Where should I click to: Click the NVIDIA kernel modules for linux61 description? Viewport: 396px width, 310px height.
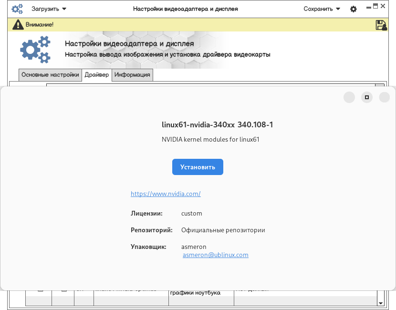click(x=210, y=139)
